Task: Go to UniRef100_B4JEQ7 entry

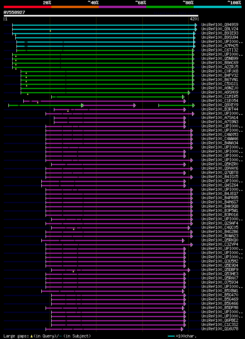Action: (x=220, y=193)
